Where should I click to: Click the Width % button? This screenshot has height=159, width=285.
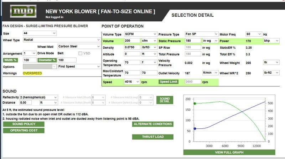pyautogui.click(x=10, y=60)
